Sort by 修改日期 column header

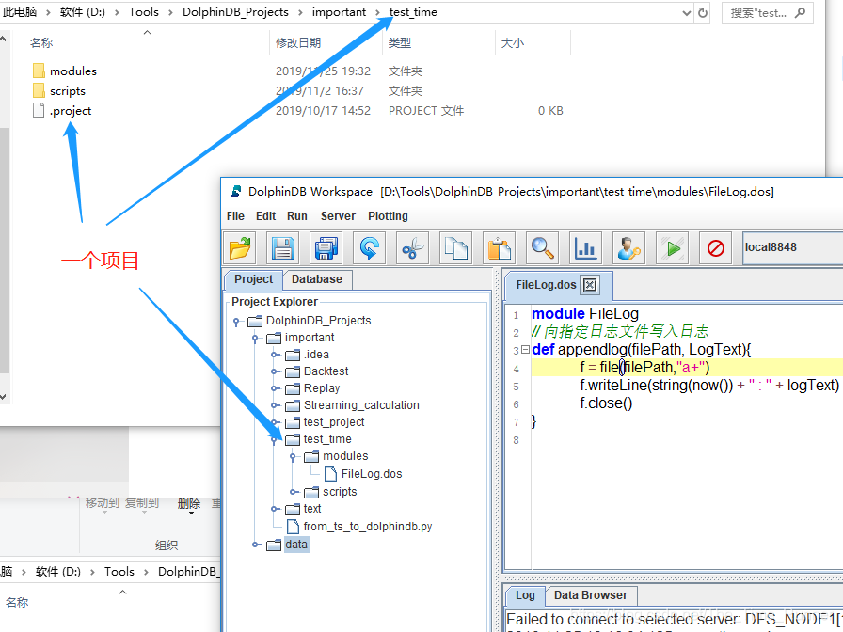click(298, 43)
